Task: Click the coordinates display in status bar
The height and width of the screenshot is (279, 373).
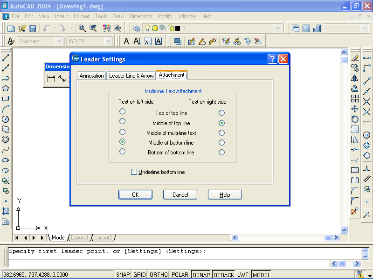Action: coord(56,274)
